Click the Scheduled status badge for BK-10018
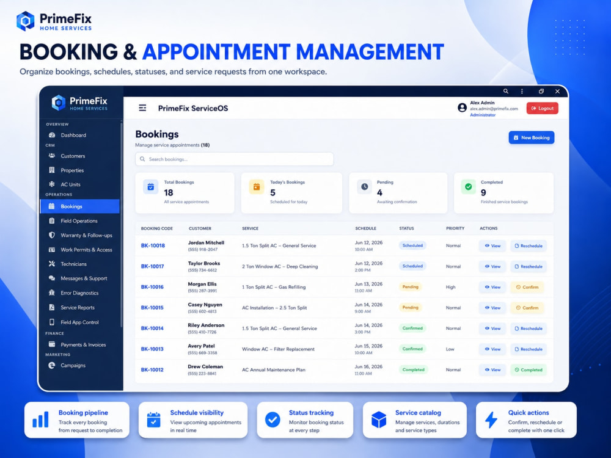The image size is (611, 458). [412, 245]
